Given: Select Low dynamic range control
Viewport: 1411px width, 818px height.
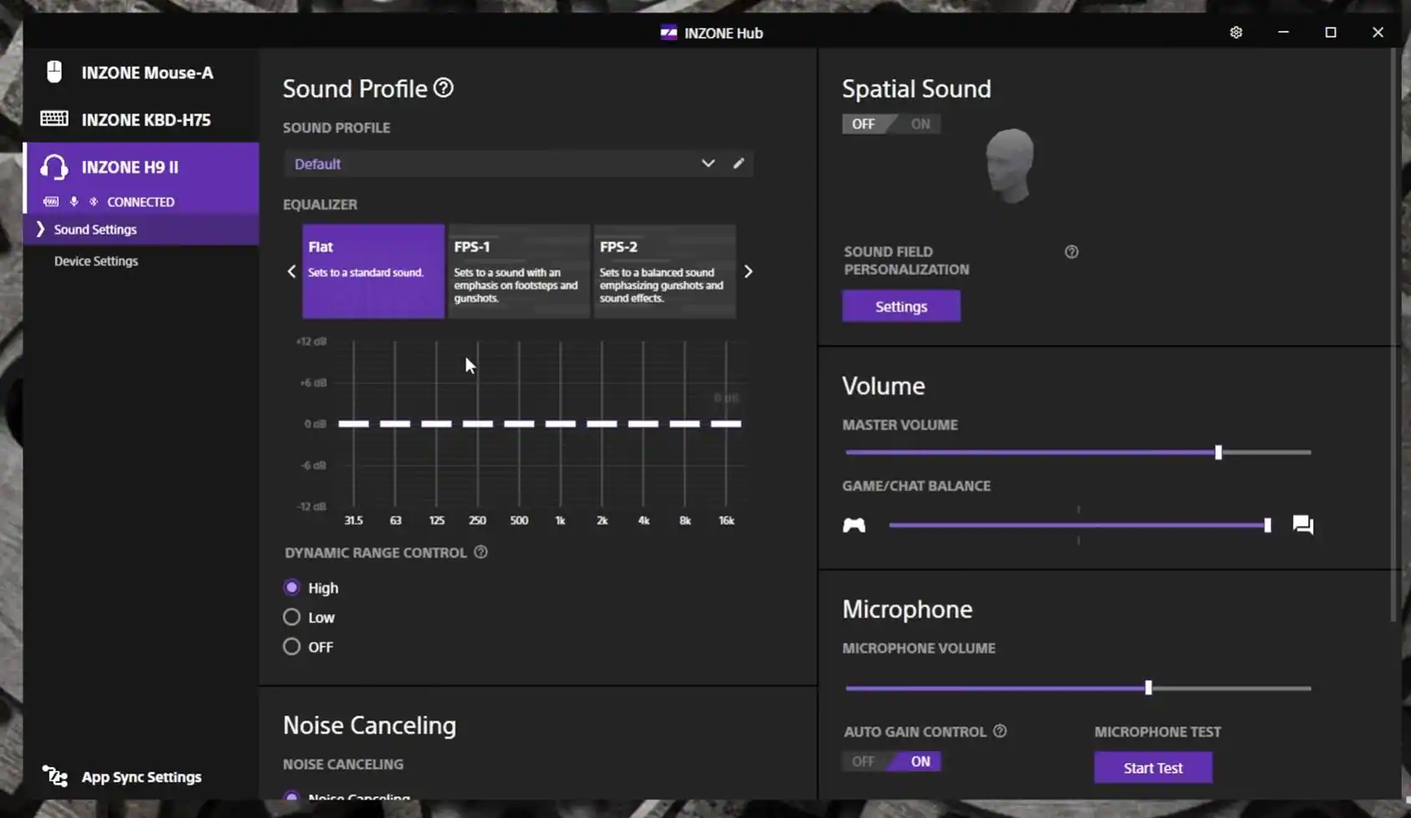Looking at the screenshot, I should pos(292,618).
